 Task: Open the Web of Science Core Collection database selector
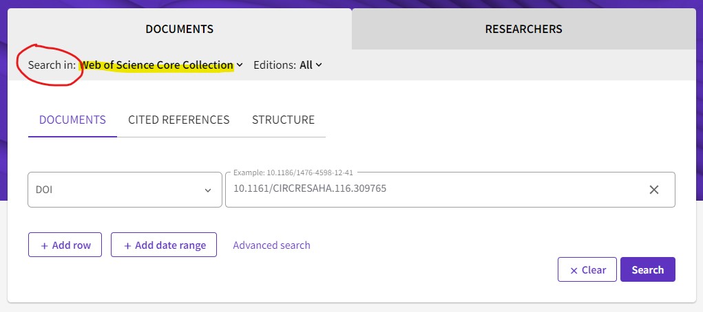(158, 65)
